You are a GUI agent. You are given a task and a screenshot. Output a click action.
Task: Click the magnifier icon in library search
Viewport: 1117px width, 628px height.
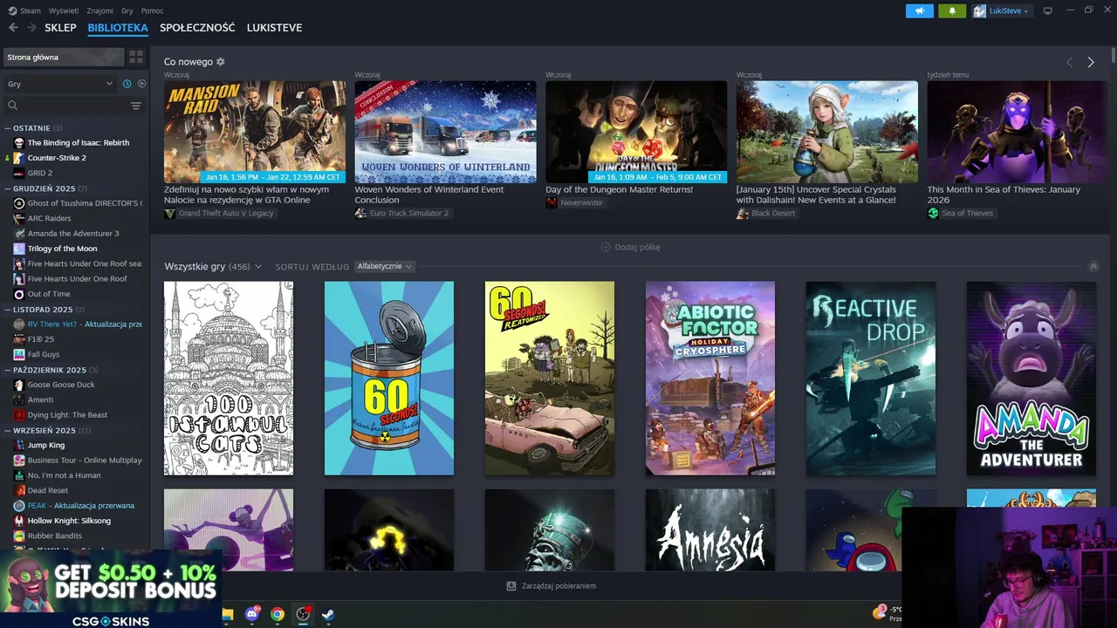tap(12, 106)
